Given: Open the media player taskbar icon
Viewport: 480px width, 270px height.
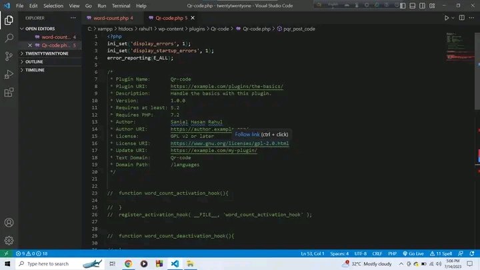Looking at the screenshot, I should (144, 263).
